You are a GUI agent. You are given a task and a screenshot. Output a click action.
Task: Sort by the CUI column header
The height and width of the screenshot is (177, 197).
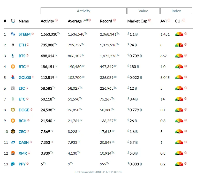[x=178, y=21]
